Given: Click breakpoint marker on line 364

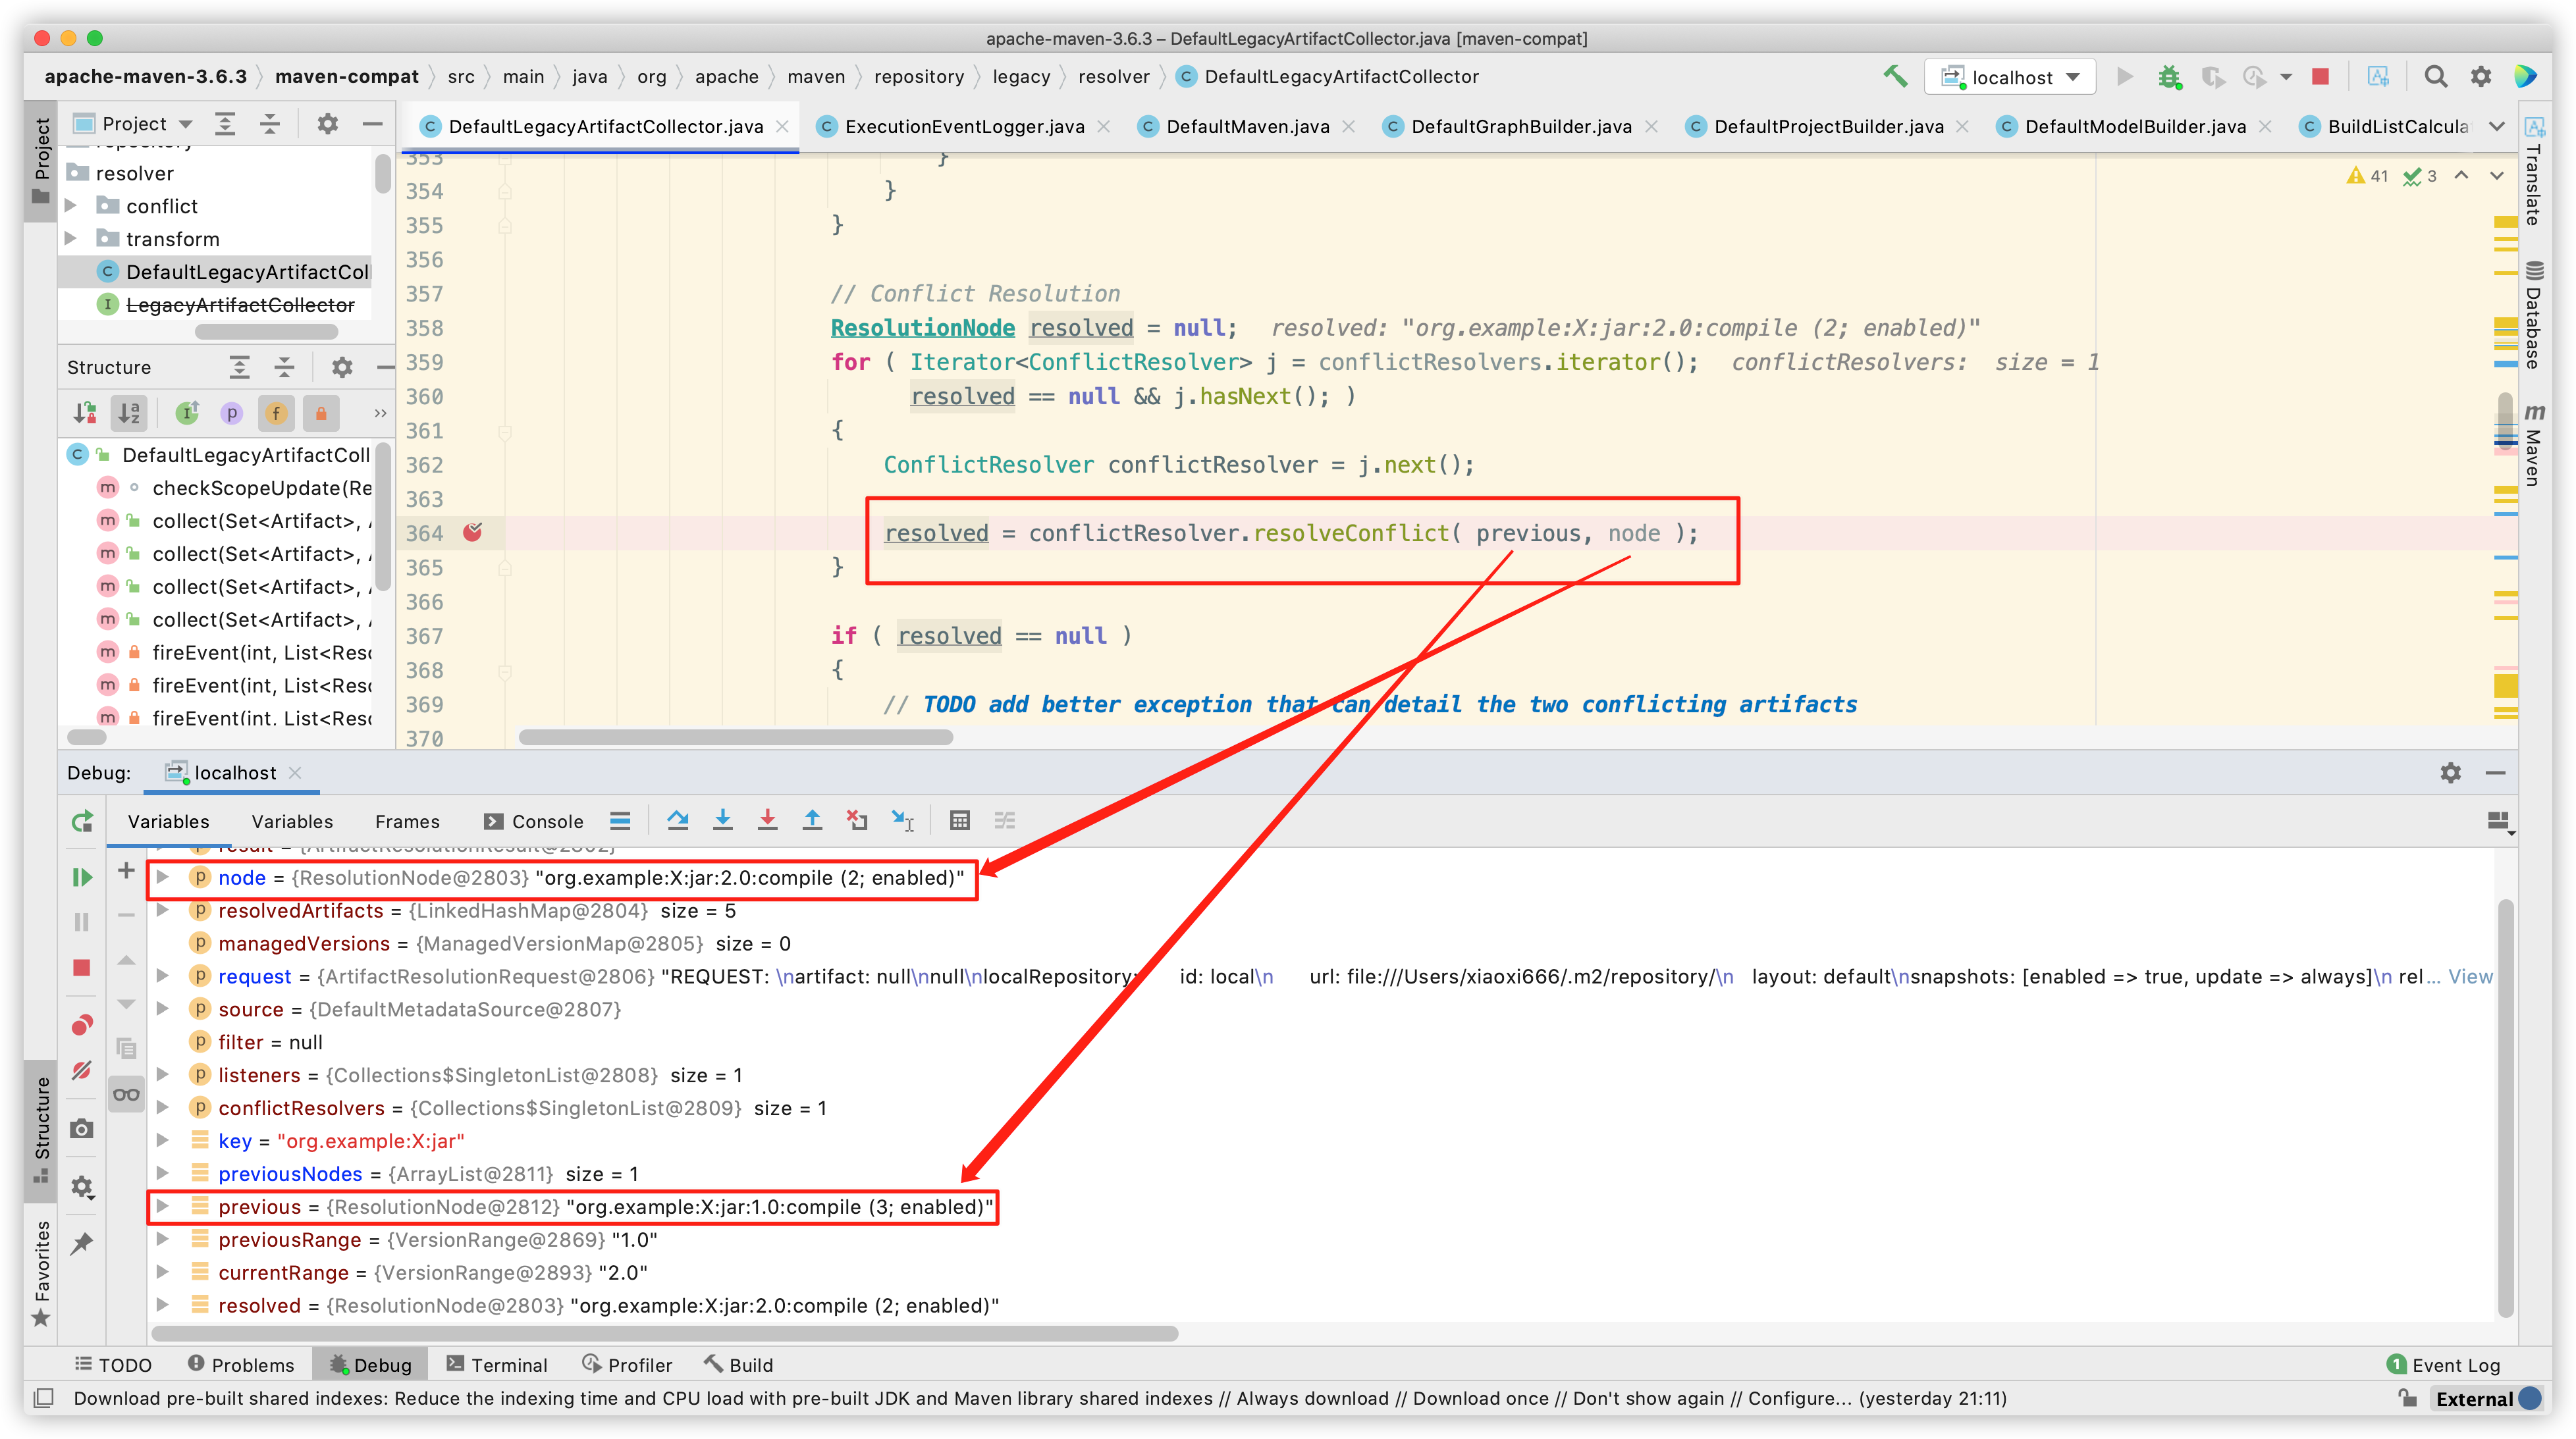Looking at the screenshot, I should pos(473,532).
